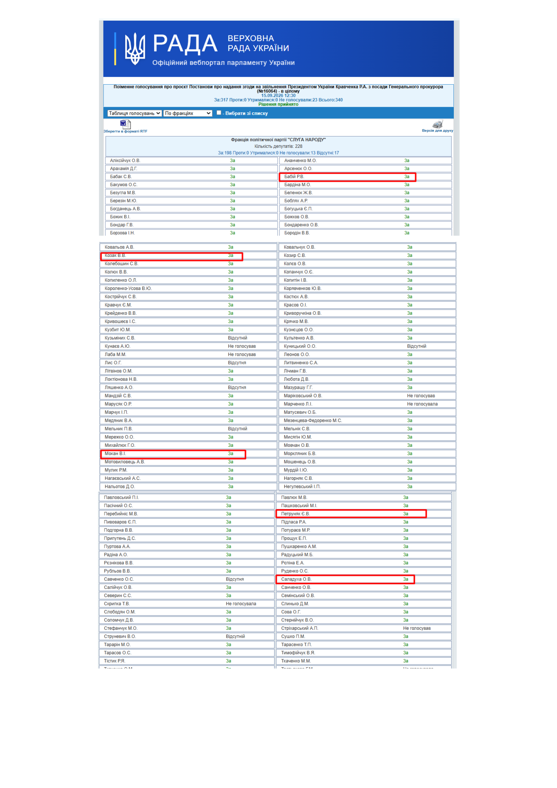The image size is (557, 788).
Task: Click the name 'Саладуха О.В.'
Action: 296,580
